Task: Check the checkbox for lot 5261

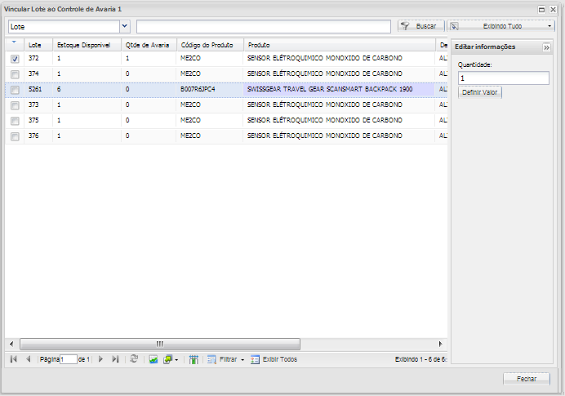Action: 15,90
